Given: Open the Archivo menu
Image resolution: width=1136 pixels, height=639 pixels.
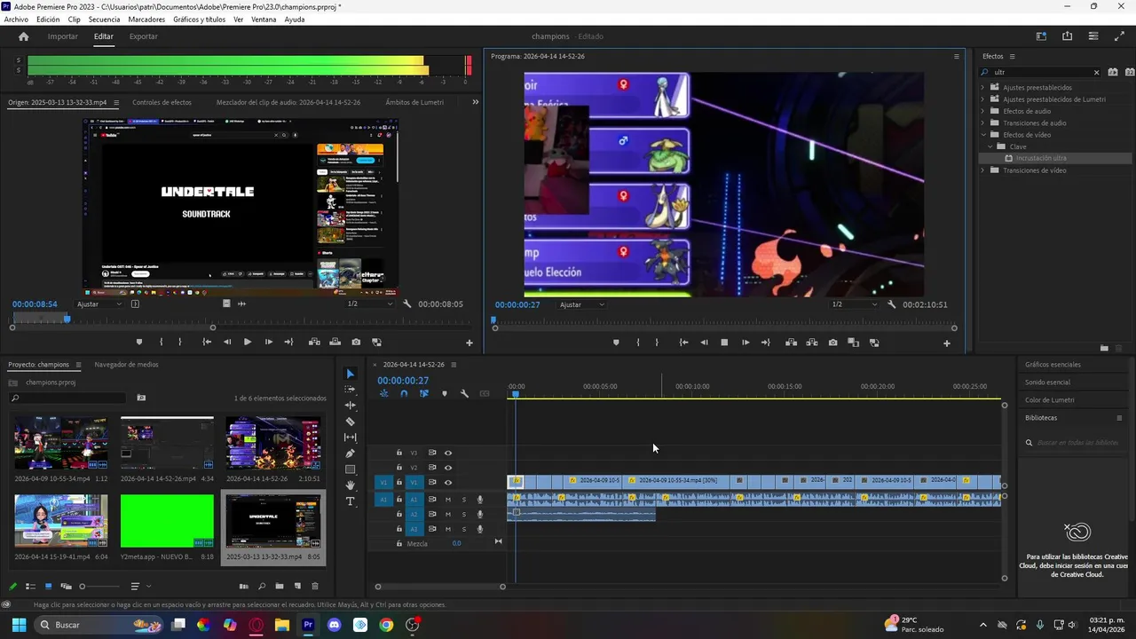Looking at the screenshot, I should click(16, 20).
